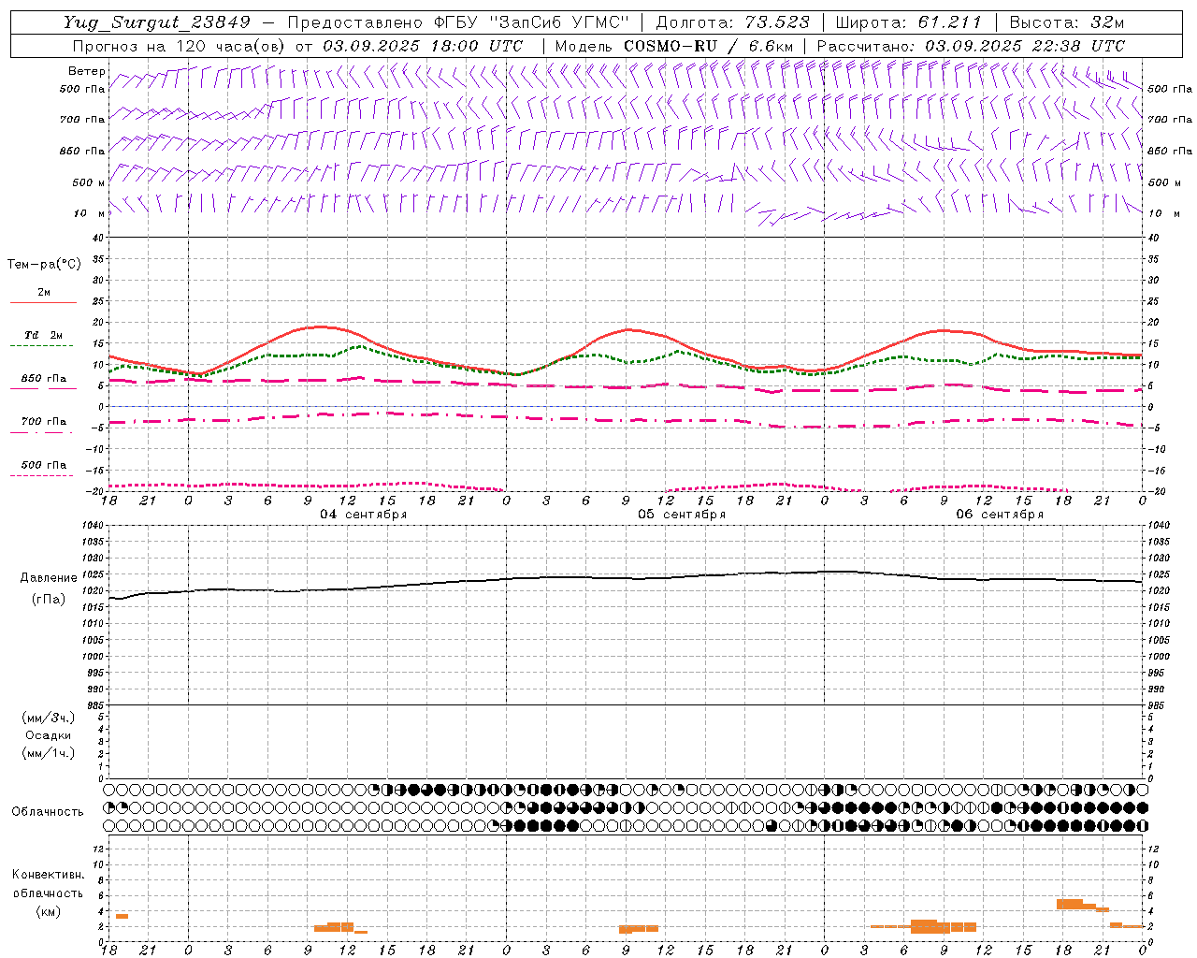Click the computed time 03.09.2025 22:38 UTC
The image size is (1197, 958).
[x=1025, y=46]
